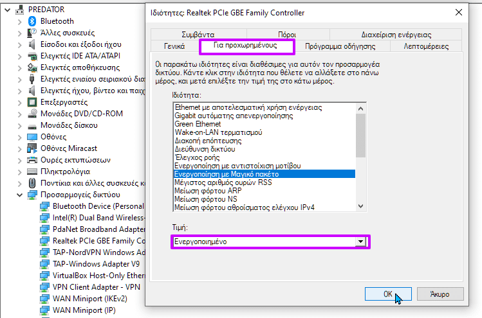
Task: Switch to the Πρόγραμμα οδήγησης tab
Action: point(340,46)
